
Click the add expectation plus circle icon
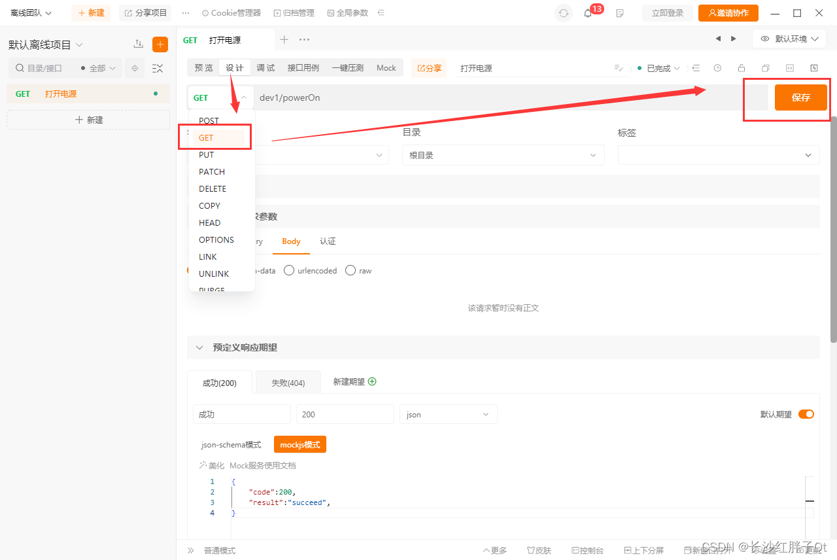(372, 381)
